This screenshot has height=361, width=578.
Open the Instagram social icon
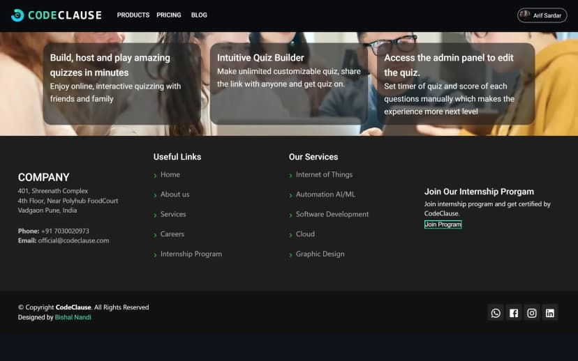[x=531, y=313]
